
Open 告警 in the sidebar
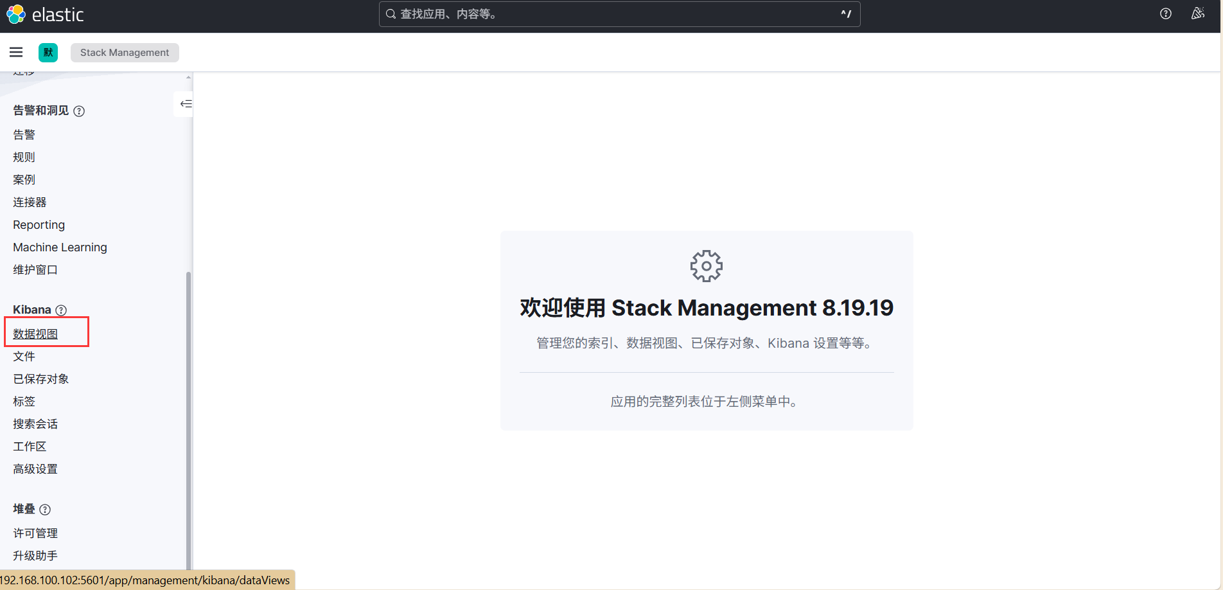click(x=24, y=135)
